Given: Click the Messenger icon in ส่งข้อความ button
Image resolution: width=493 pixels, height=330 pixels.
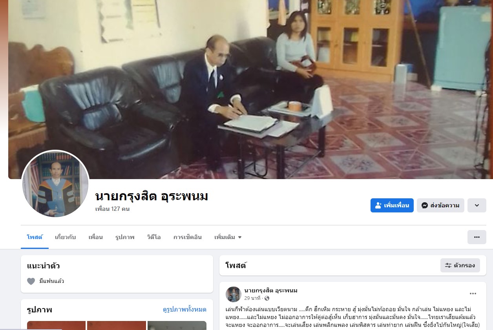Looking at the screenshot, I should click(425, 205).
